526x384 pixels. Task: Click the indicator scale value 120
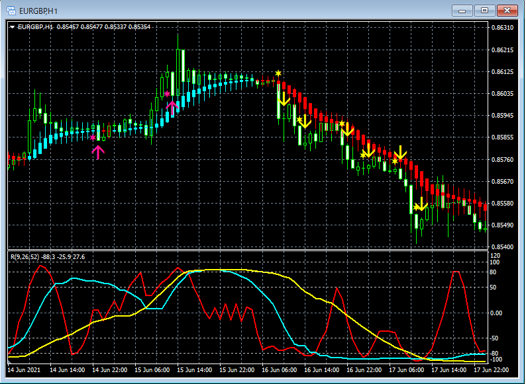pos(495,256)
